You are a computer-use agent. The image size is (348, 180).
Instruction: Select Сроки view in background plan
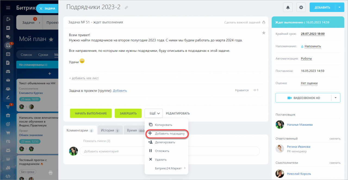[x=43, y=55]
